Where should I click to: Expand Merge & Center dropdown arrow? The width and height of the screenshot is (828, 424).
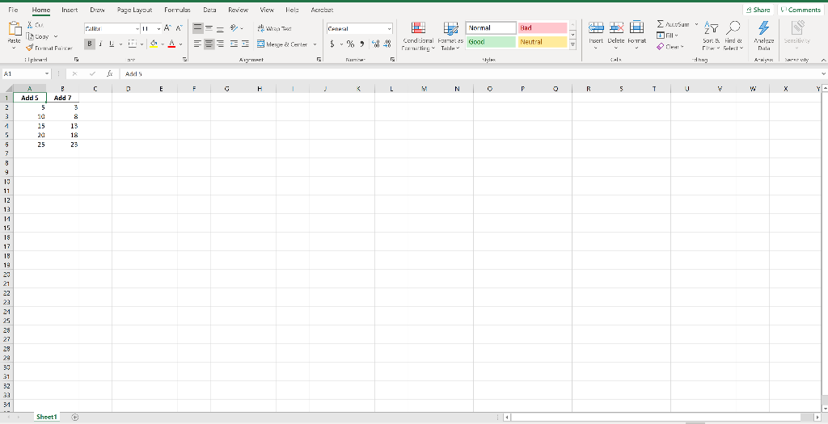315,44
